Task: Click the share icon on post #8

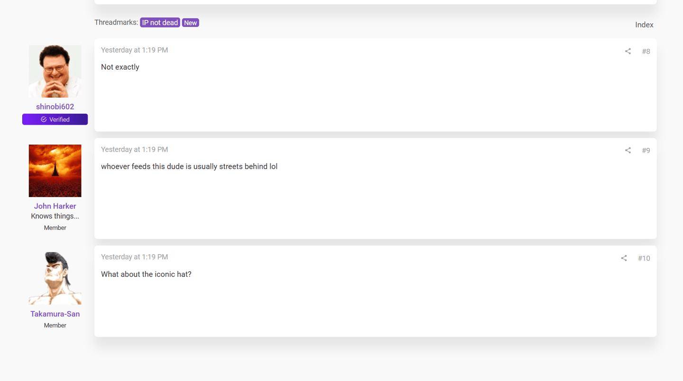Action: tap(628, 51)
